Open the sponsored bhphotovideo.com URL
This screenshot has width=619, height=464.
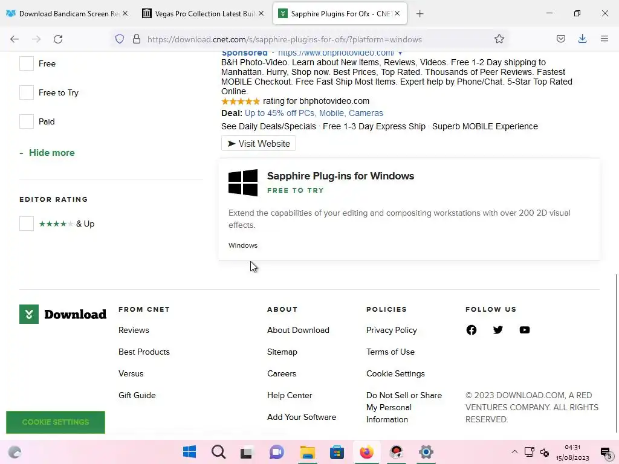point(336,53)
